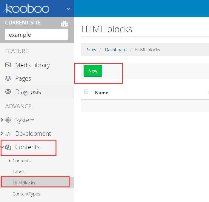Viewport: 209px width, 202px height.
Task: Select HtmlBlocks in the sidebar
Action: [x=37, y=183]
